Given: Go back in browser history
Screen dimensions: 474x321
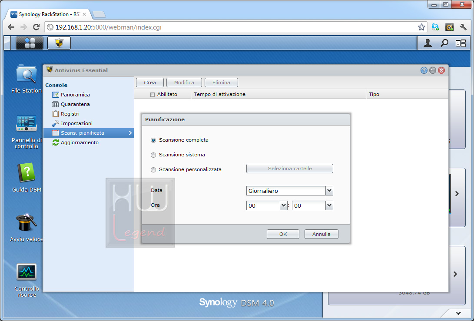Looking at the screenshot, I should [x=11, y=27].
